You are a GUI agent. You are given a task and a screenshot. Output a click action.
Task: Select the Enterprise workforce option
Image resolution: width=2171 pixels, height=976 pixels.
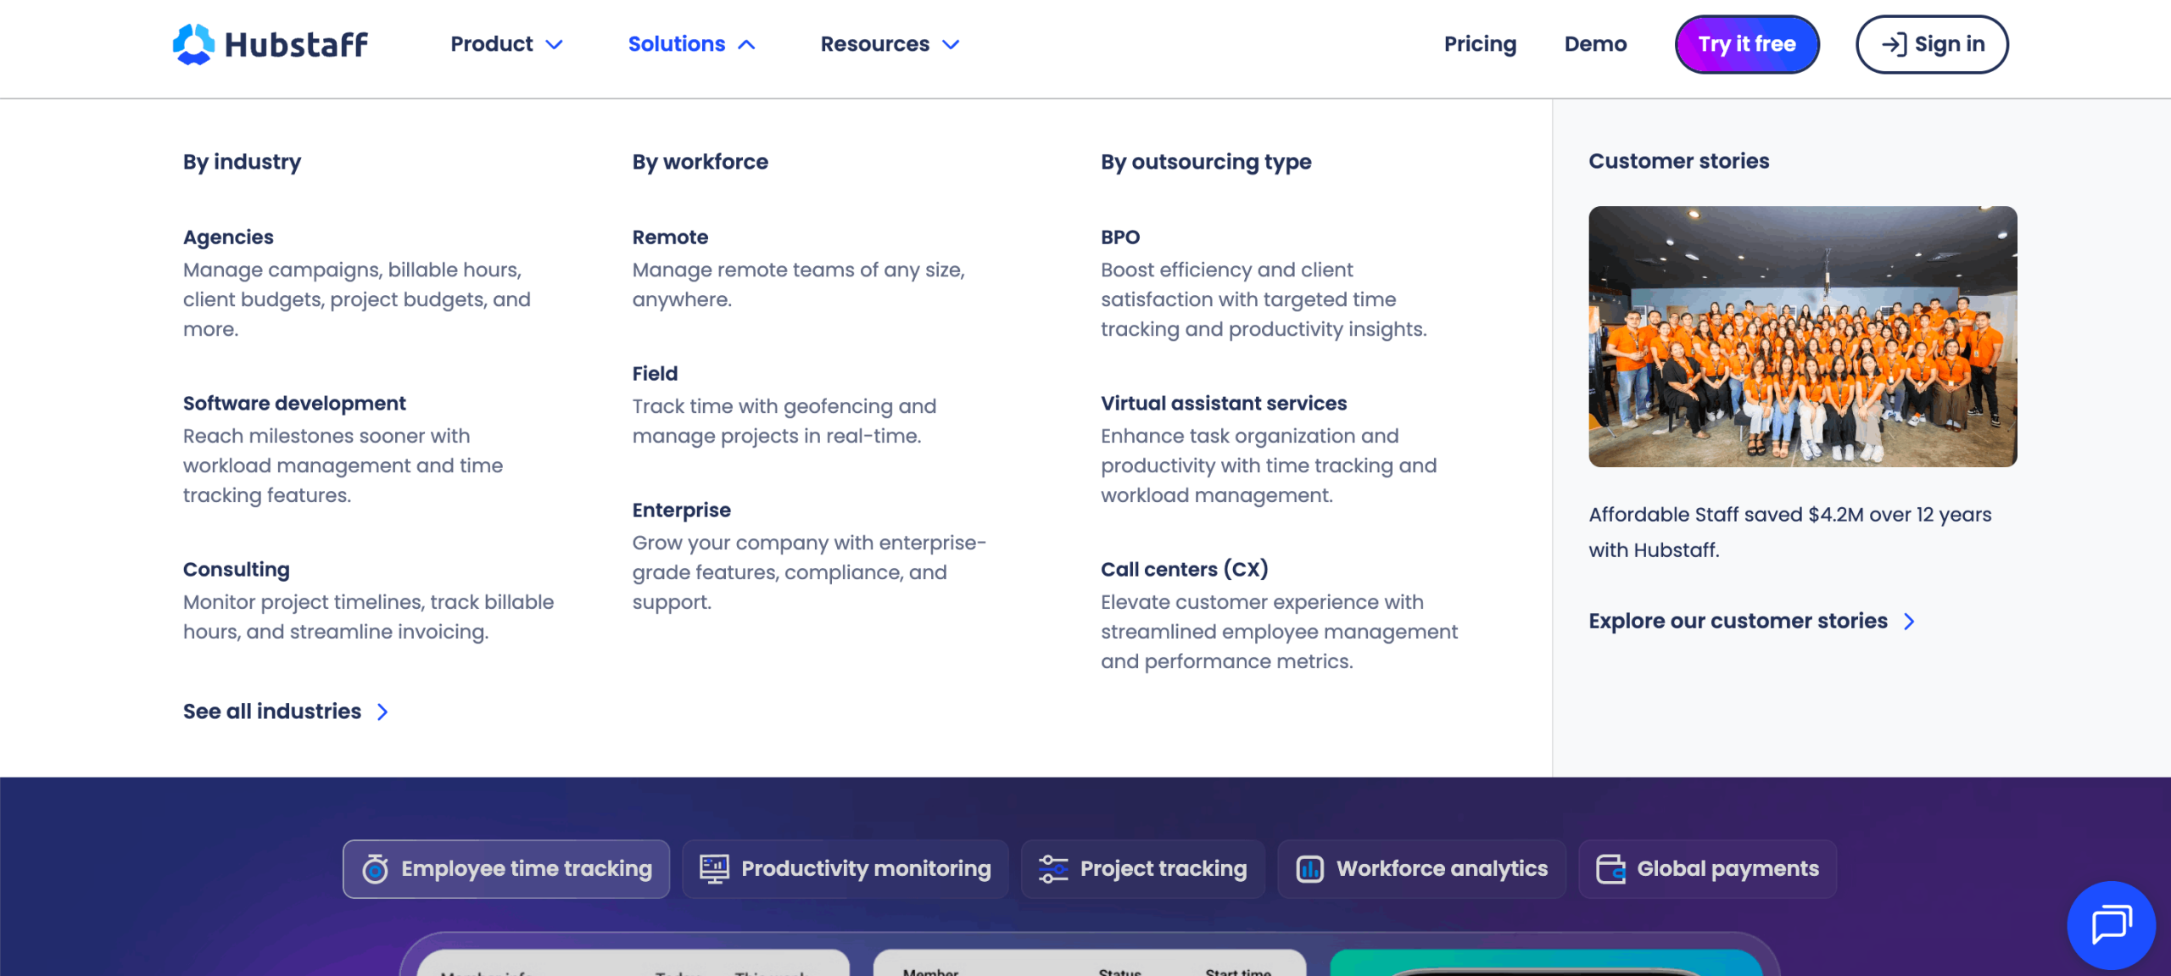coord(681,510)
